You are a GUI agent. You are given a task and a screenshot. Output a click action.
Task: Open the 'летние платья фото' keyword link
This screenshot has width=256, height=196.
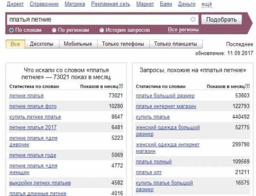[33, 106]
